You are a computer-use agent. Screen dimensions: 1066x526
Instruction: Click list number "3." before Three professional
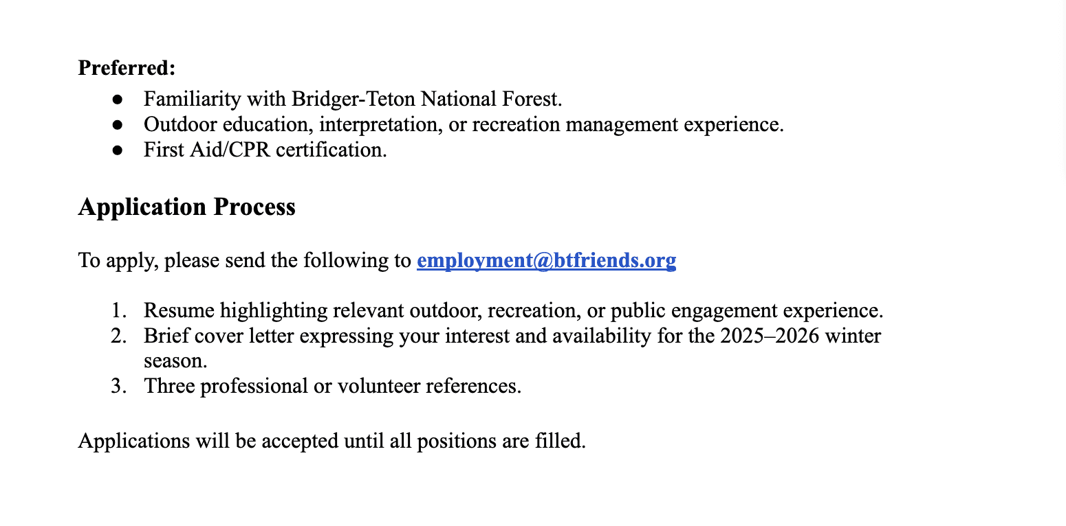pos(119,386)
